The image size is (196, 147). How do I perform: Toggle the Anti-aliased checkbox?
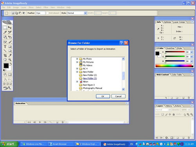click(47, 13)
